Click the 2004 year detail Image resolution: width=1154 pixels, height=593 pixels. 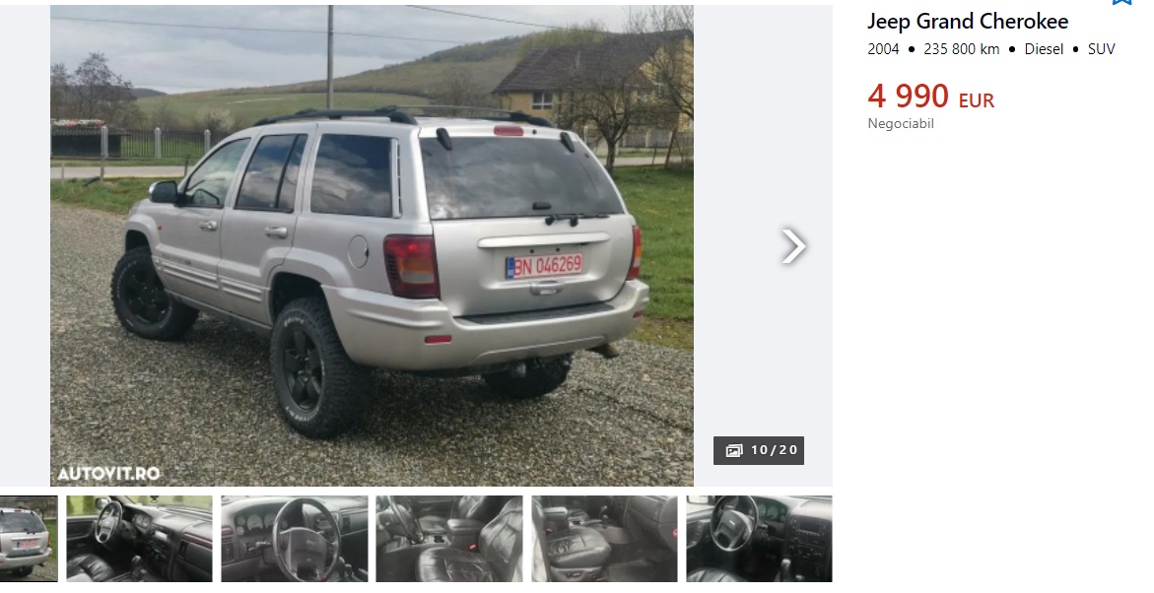pyautogui.click(x=883, y=49)
